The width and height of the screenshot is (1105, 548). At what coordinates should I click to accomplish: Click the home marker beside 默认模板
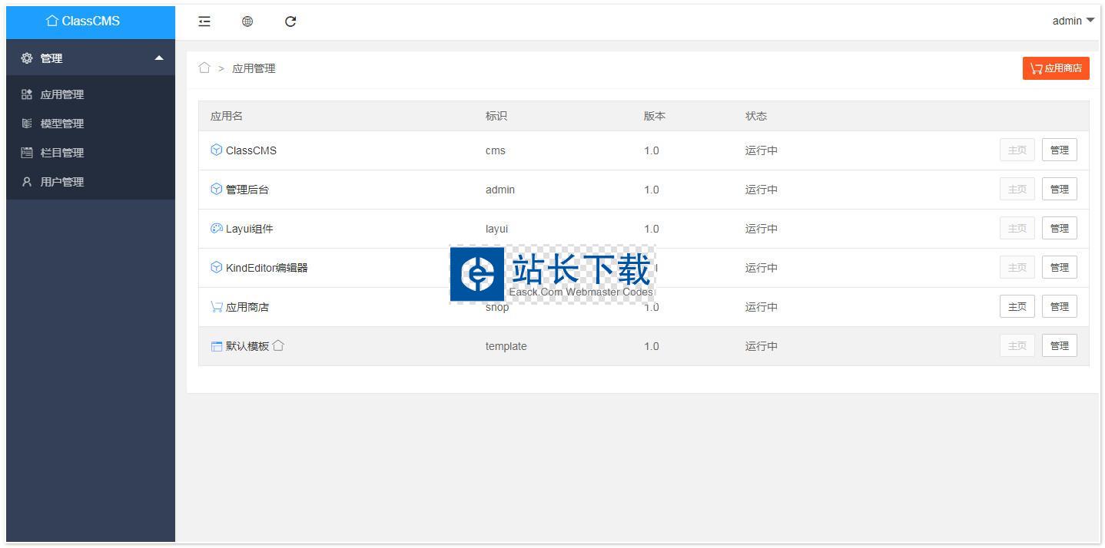coord(278,346)
